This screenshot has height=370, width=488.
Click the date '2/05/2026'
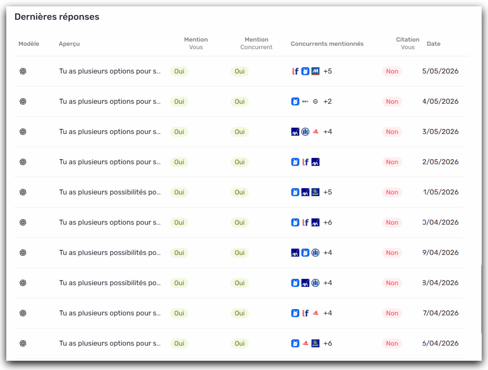click(441, 162)
